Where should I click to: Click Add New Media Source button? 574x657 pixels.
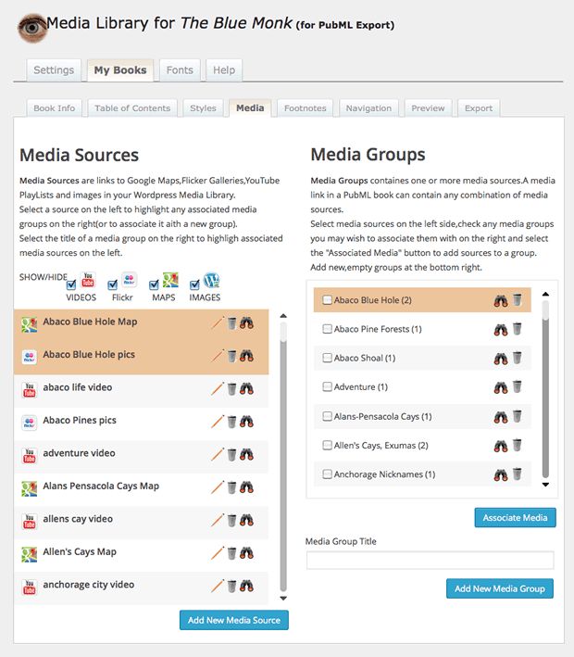pos(234,619)
